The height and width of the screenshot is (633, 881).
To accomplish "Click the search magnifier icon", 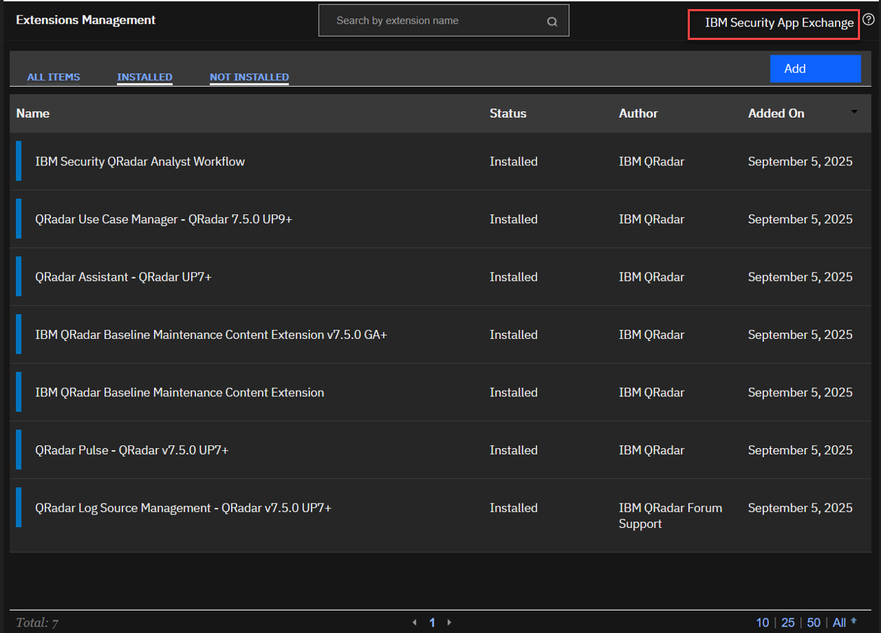I will [x=552, y=22].
